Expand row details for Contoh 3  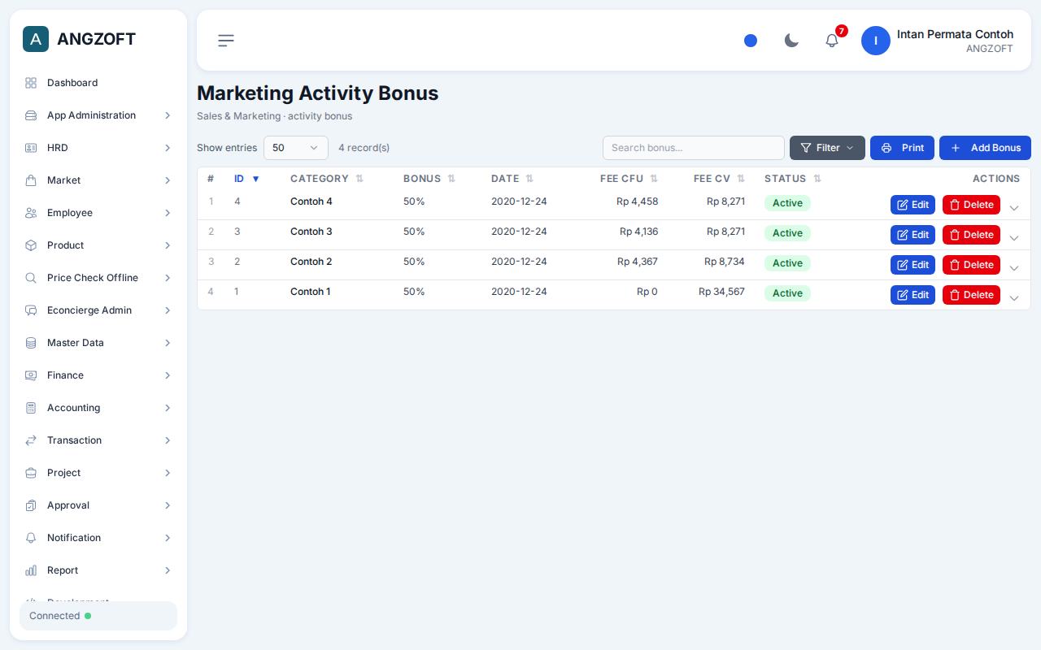pyautogui.click(x=1014, y=238)
